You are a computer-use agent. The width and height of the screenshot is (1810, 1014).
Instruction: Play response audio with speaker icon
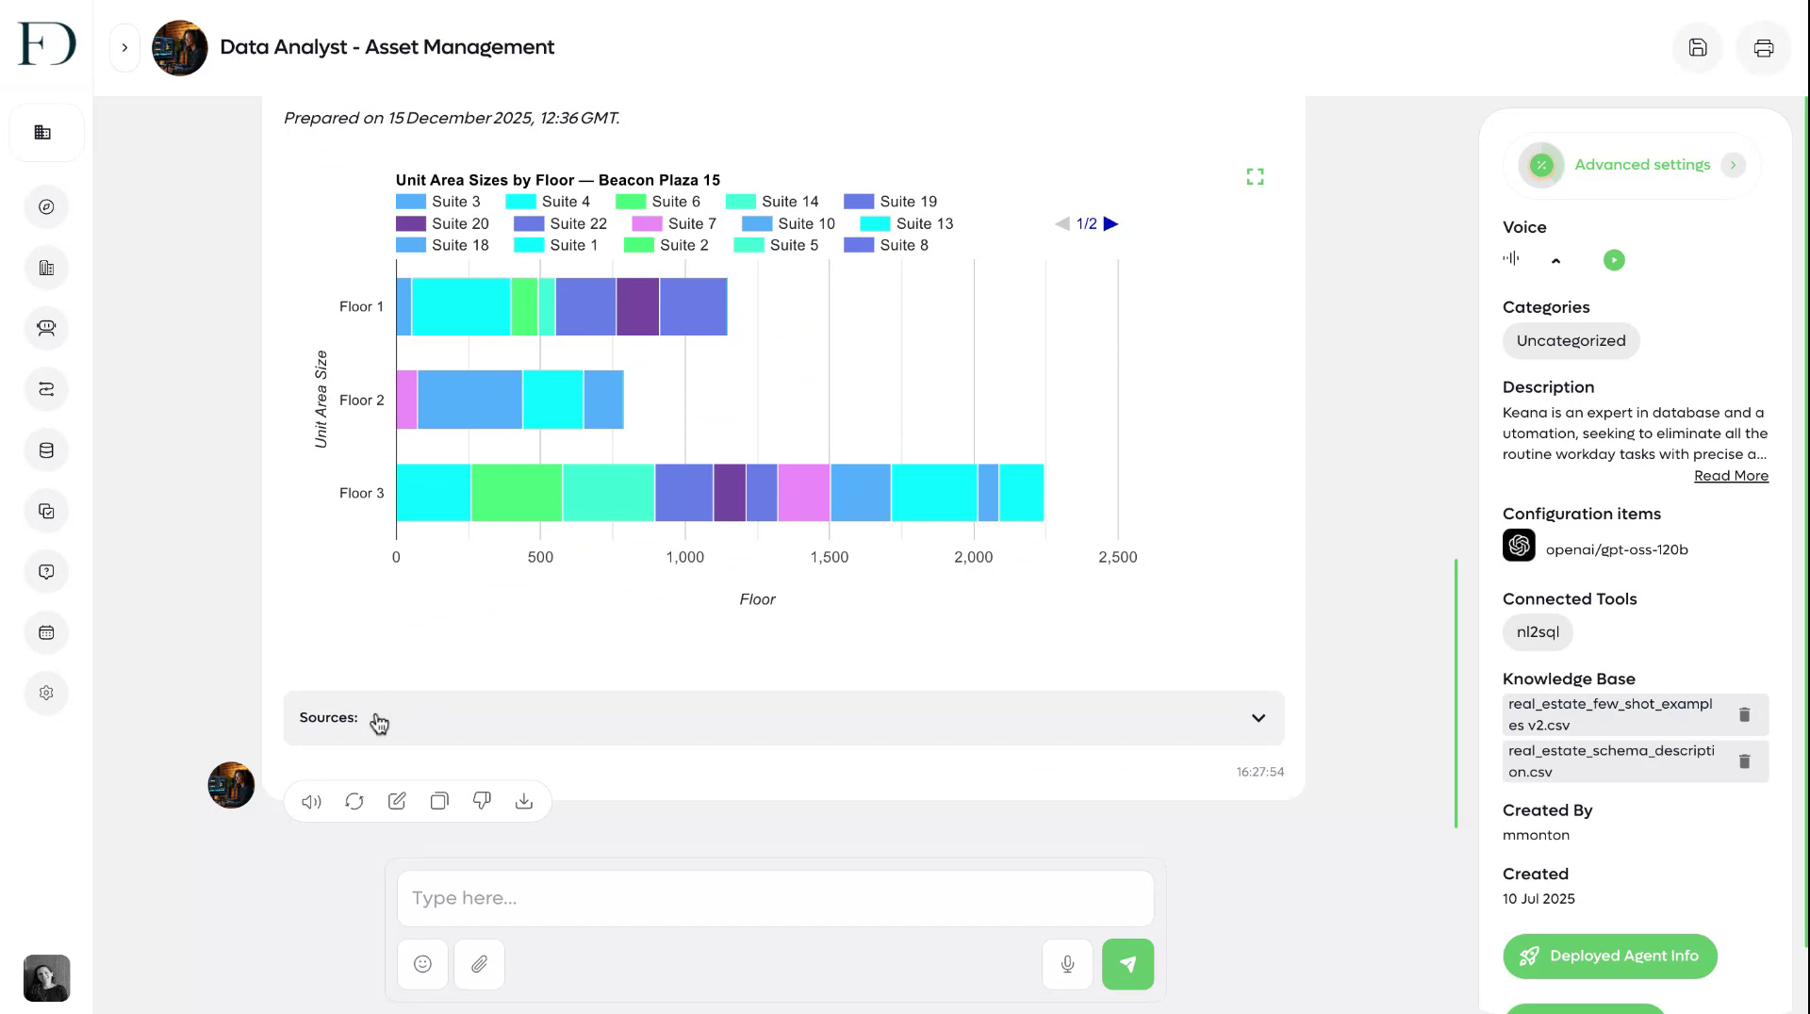311,802
